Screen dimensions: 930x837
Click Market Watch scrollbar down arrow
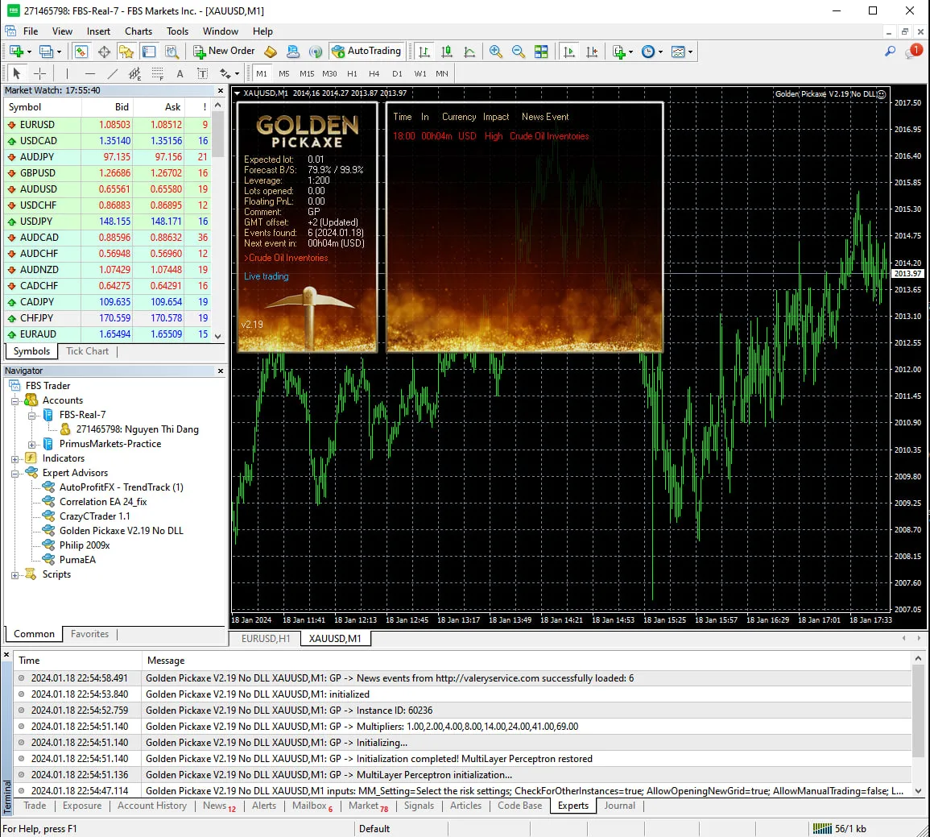click(217, 337)
